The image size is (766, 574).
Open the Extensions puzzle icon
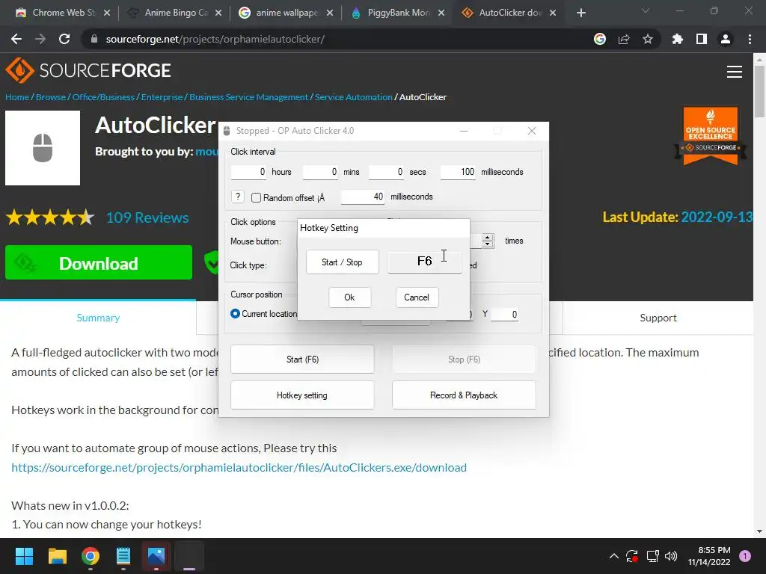click(677, 39)
